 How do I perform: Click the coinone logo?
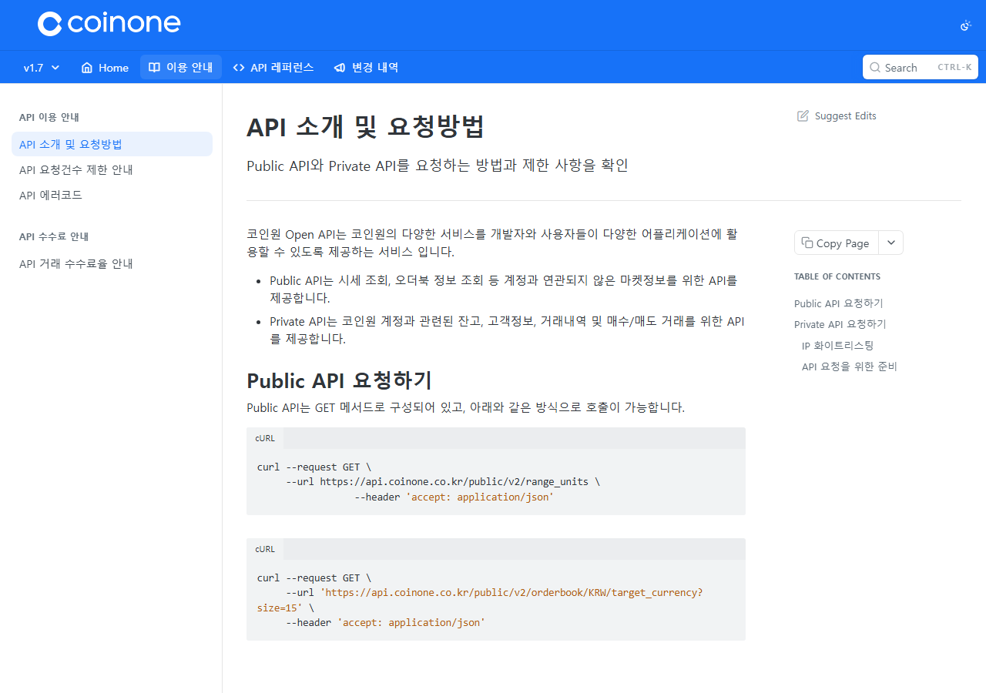[x=109, y=23]
